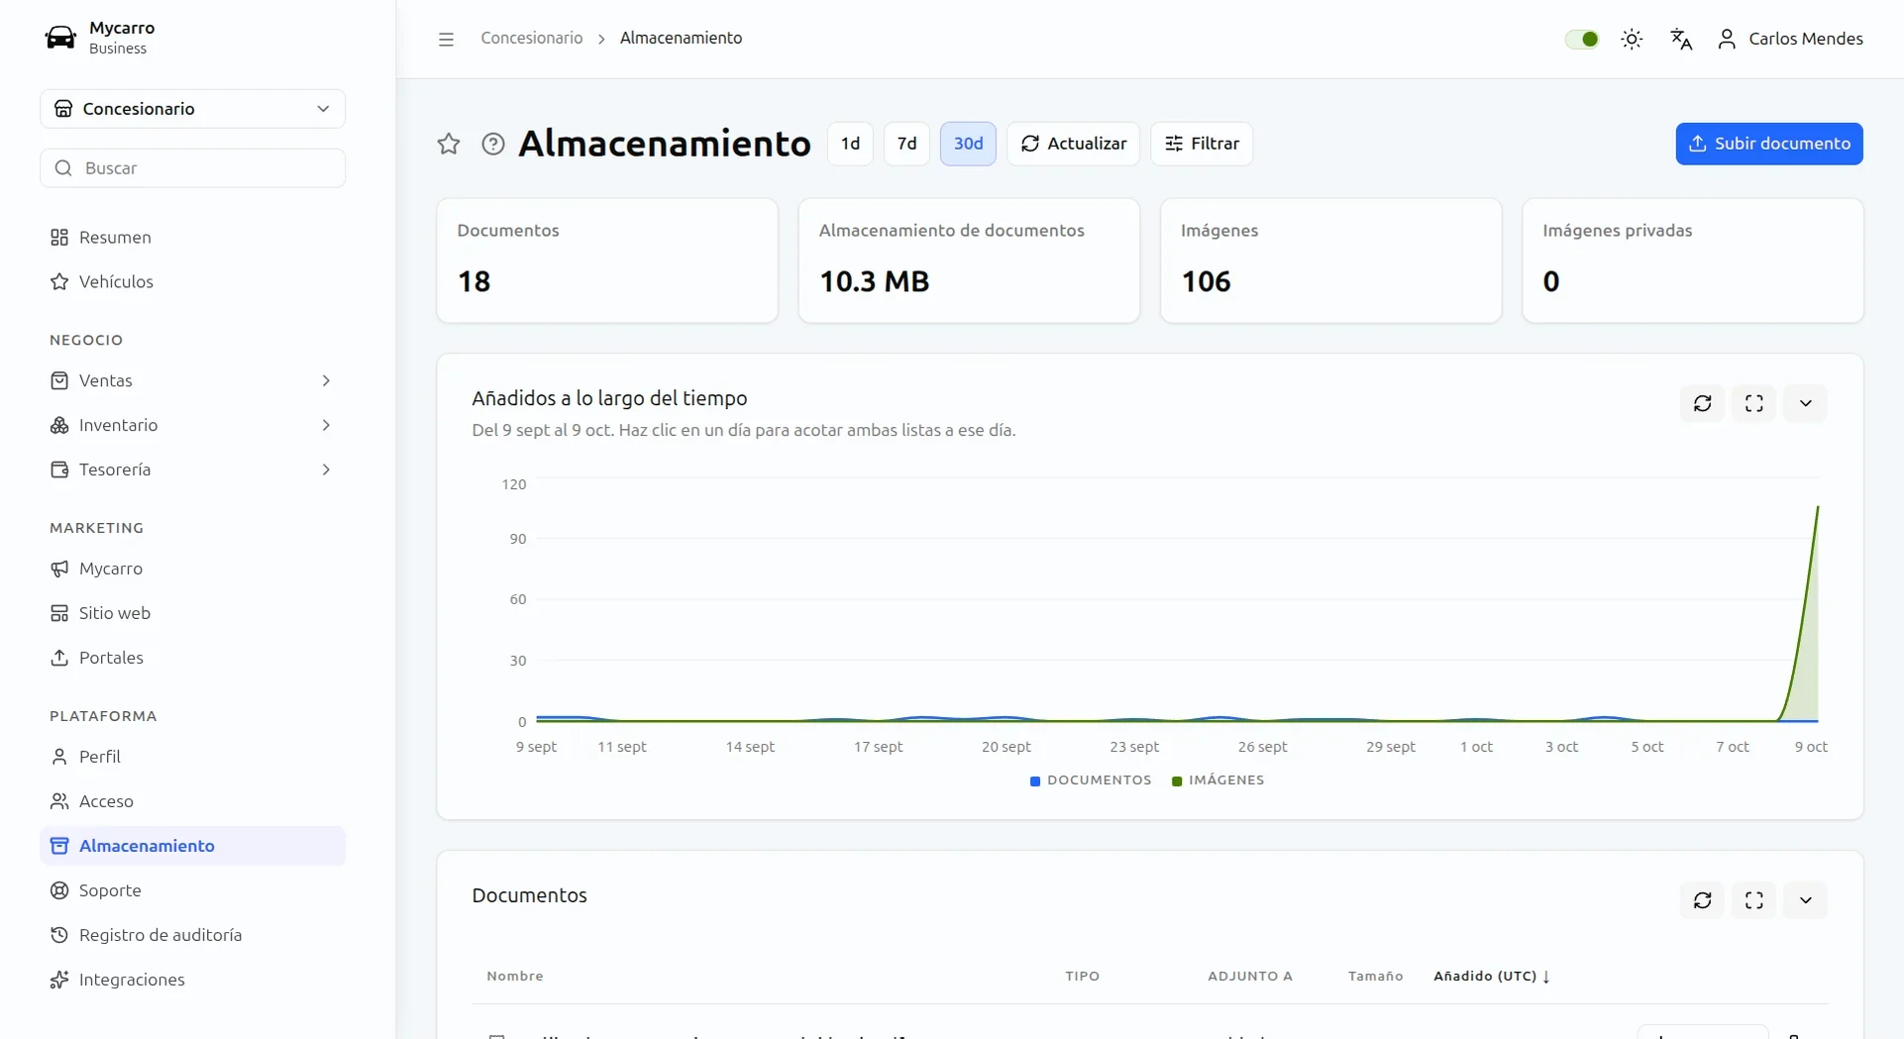
Task: Expand the Añadidos chart to fullscreen
Action: 1754,403
